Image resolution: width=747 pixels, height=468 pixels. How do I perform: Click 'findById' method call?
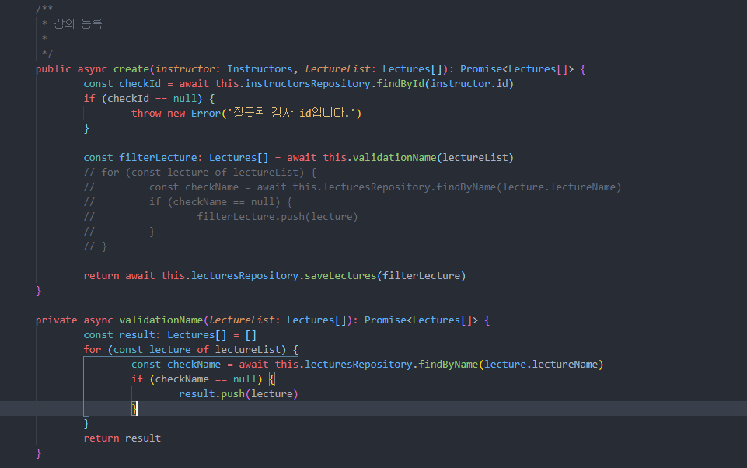pyautogui.click(x=400, y=83)
